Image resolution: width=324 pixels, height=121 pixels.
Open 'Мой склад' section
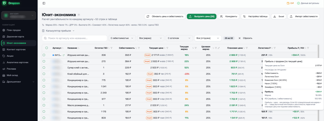click(x=18, y=75)
